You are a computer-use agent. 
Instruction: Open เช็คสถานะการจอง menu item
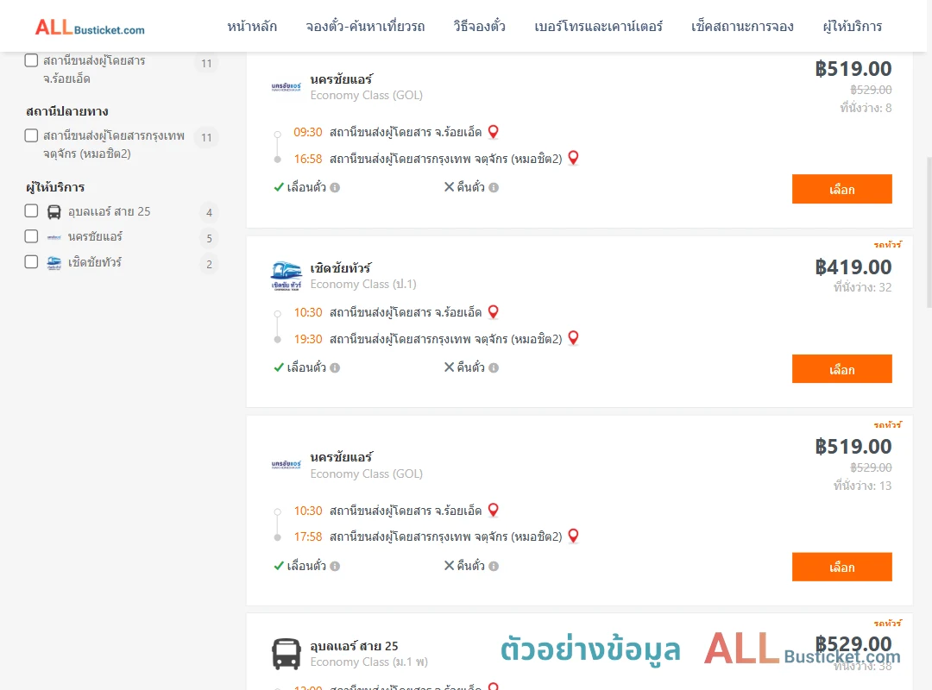[742, 27]
